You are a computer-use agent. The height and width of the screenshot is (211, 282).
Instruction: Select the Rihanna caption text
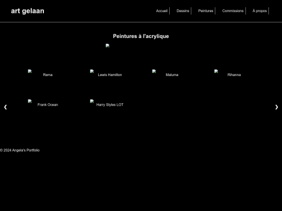(x=234, y=75)
